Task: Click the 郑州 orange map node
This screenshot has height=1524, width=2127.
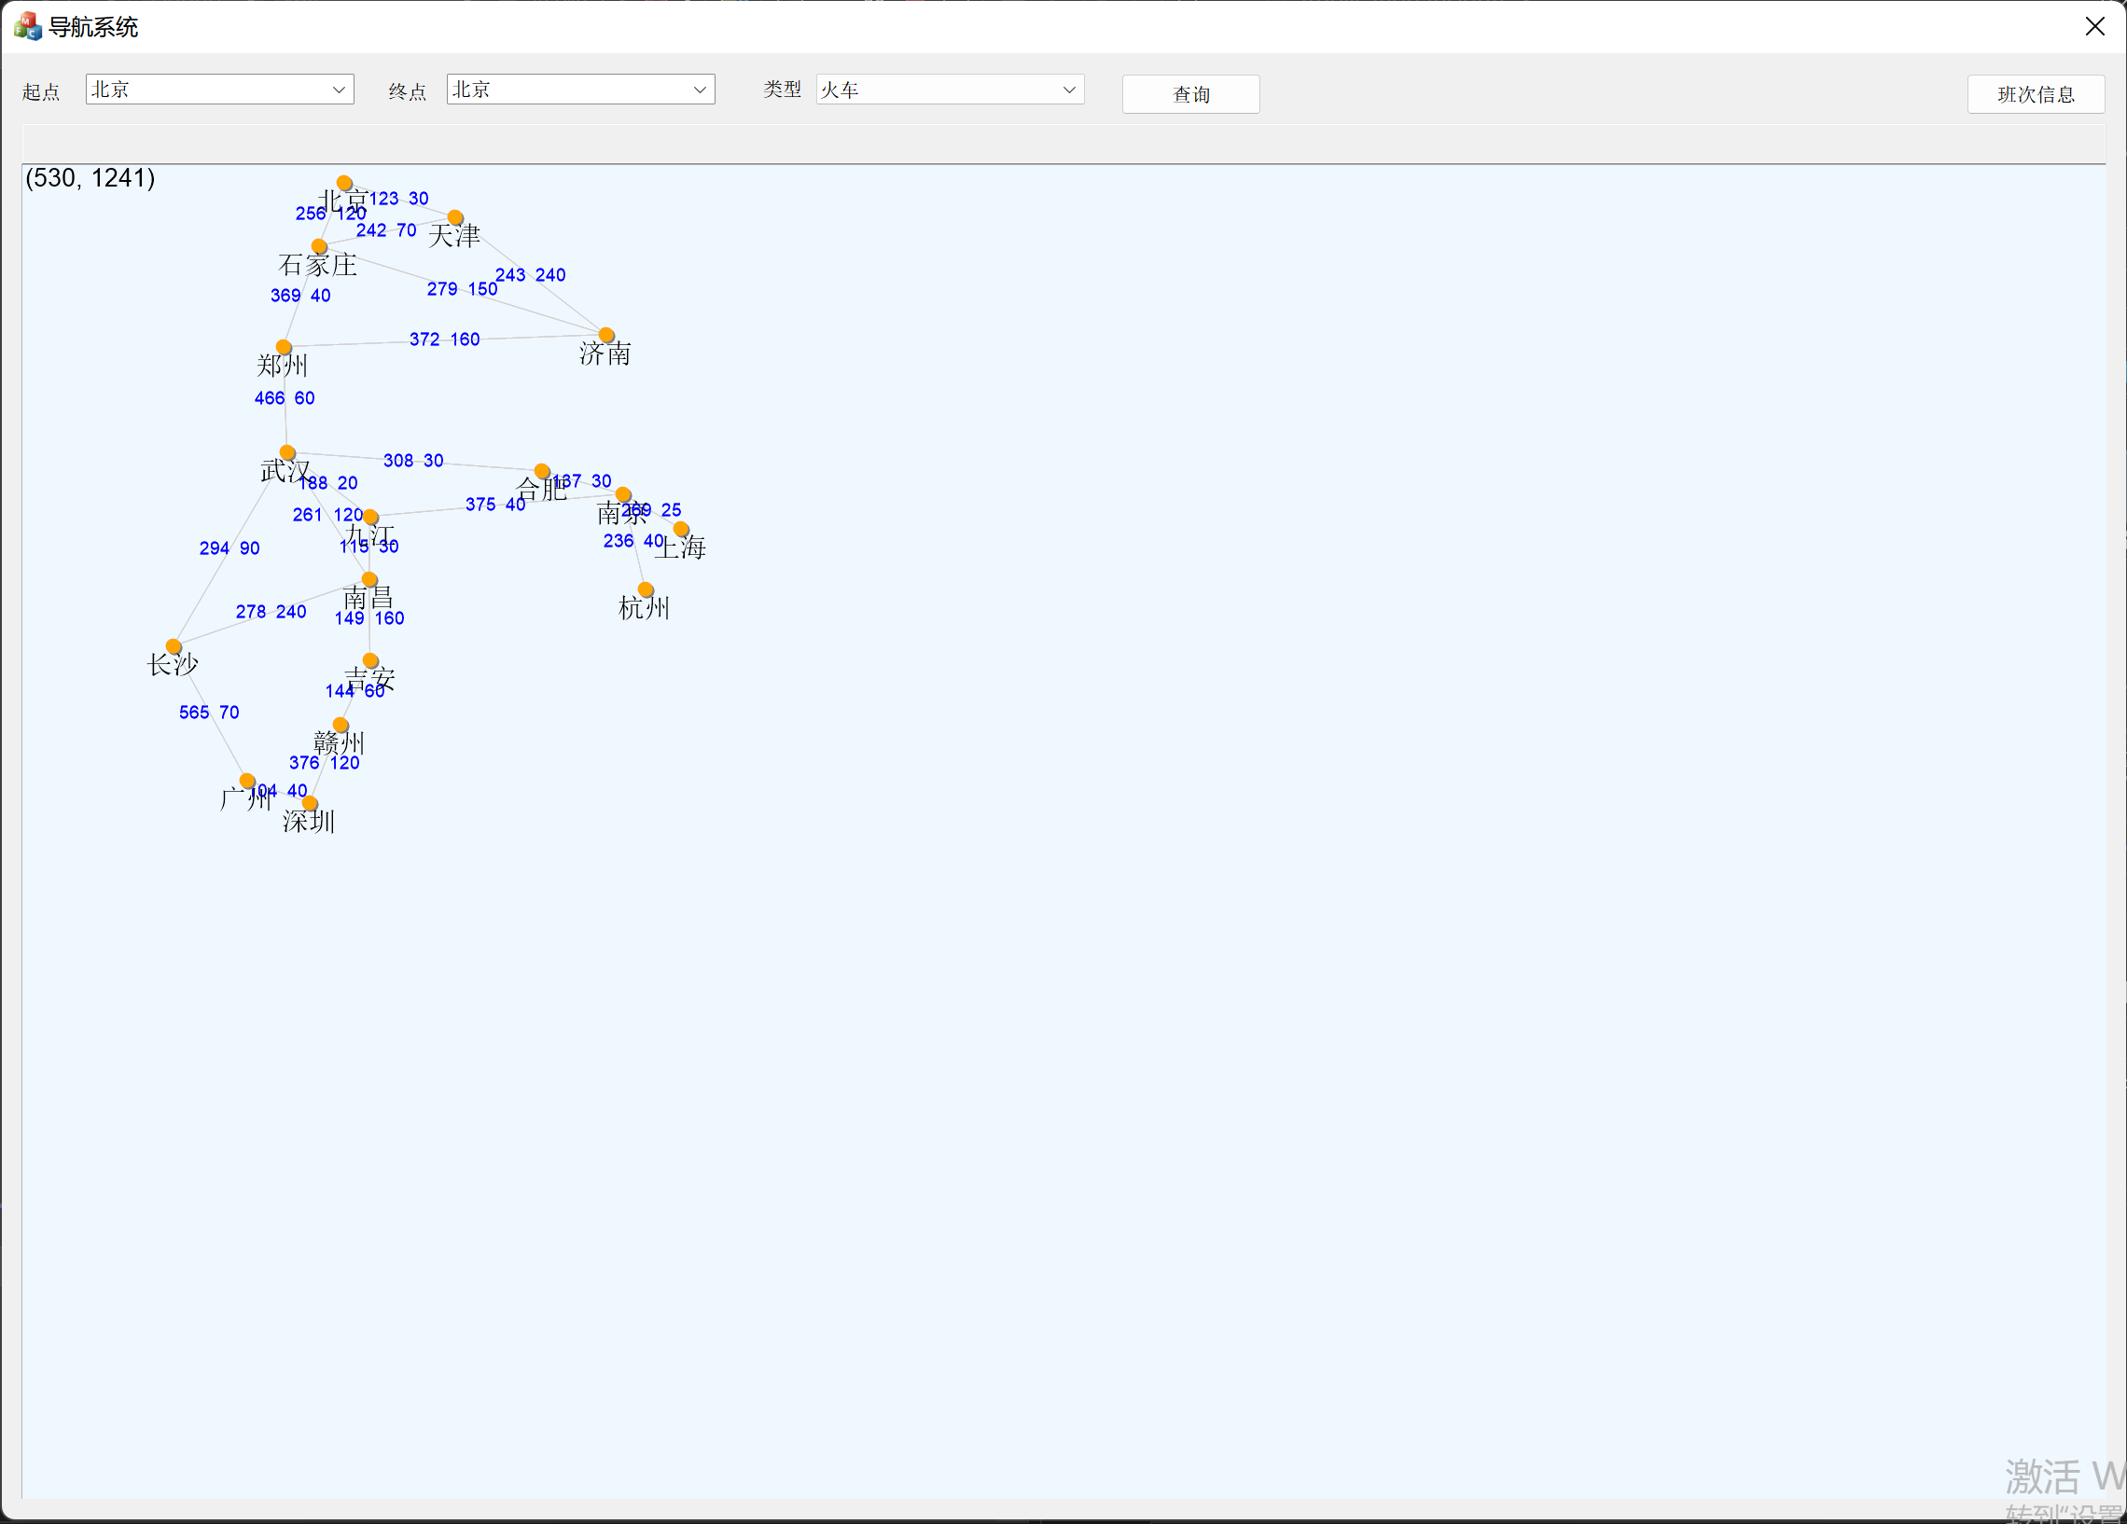Action: [284, 347]
